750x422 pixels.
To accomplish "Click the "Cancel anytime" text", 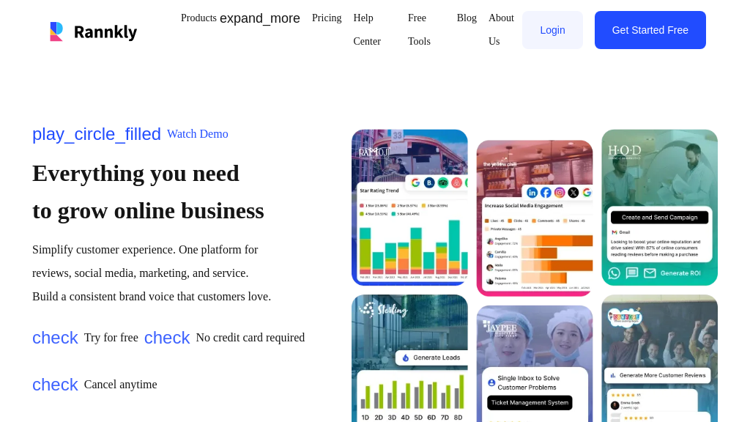I will (x=121, y=385).
